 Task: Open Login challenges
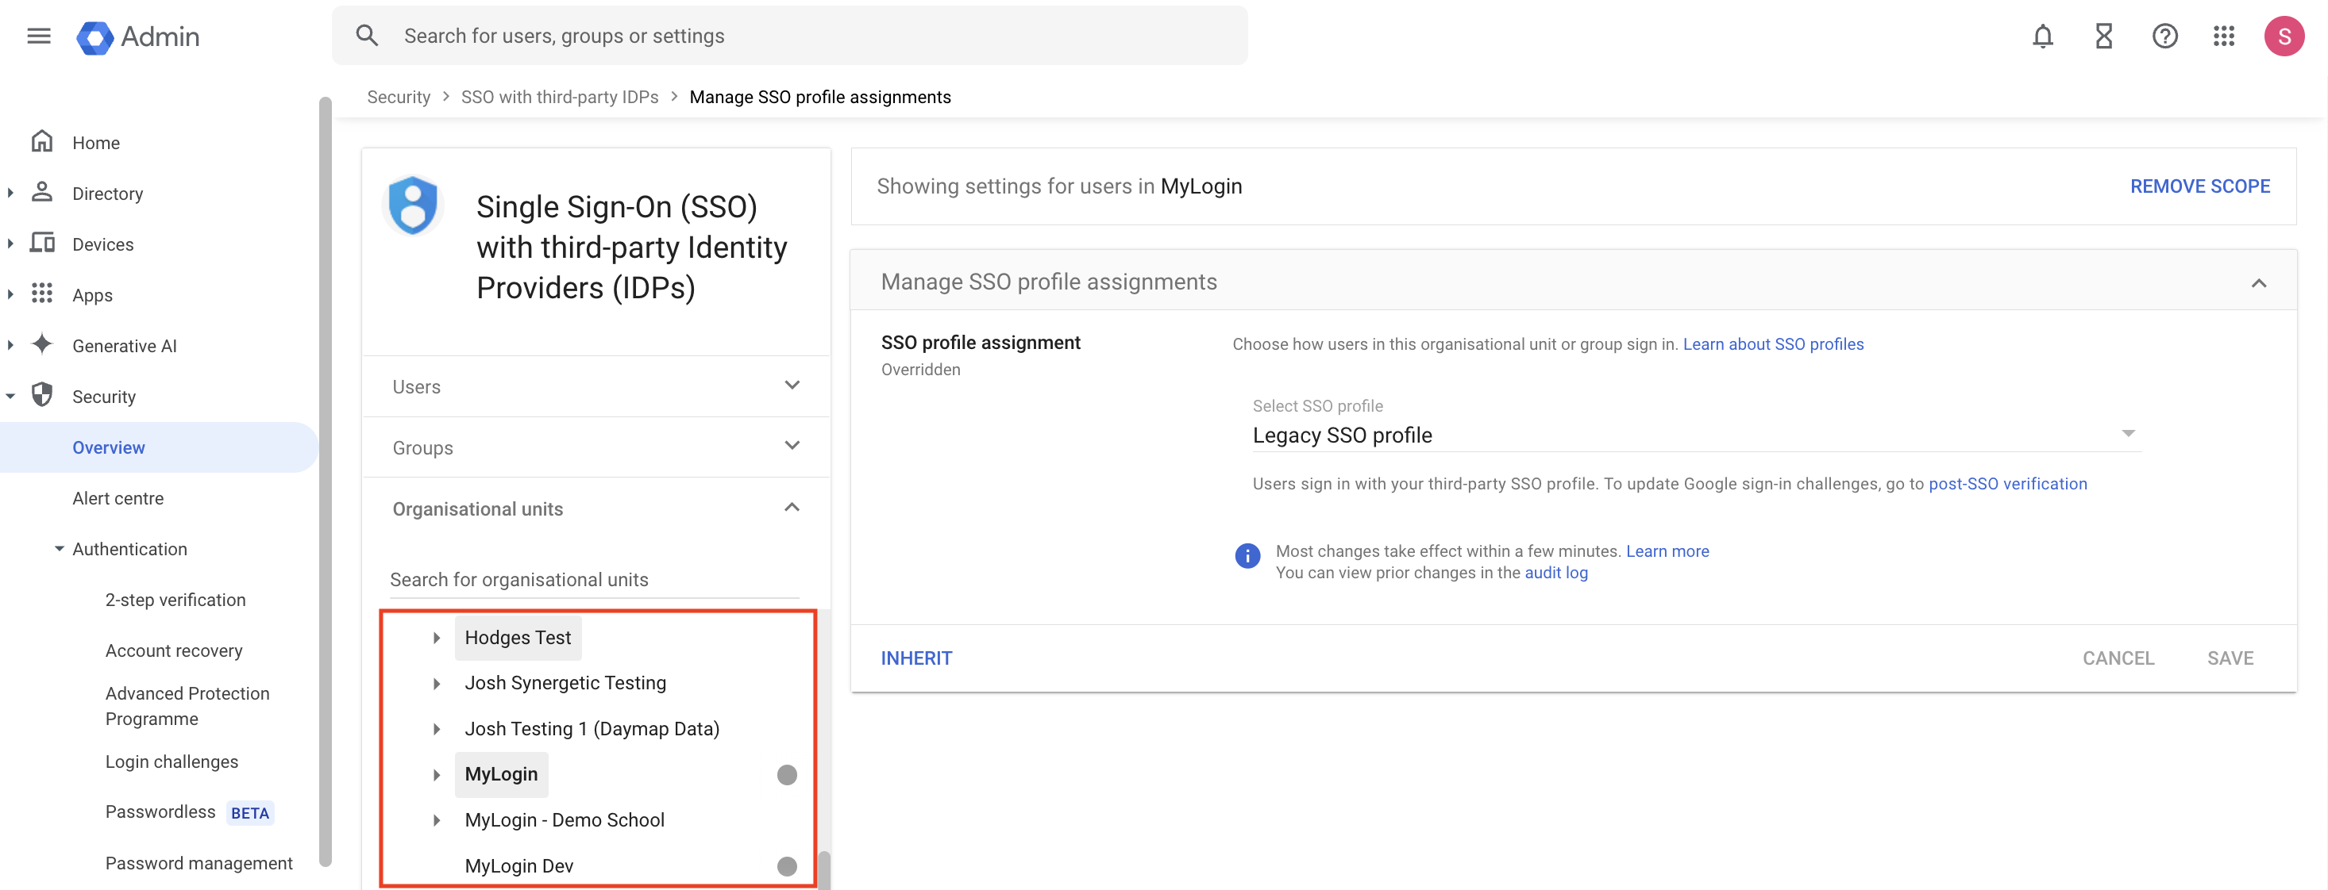172,761
